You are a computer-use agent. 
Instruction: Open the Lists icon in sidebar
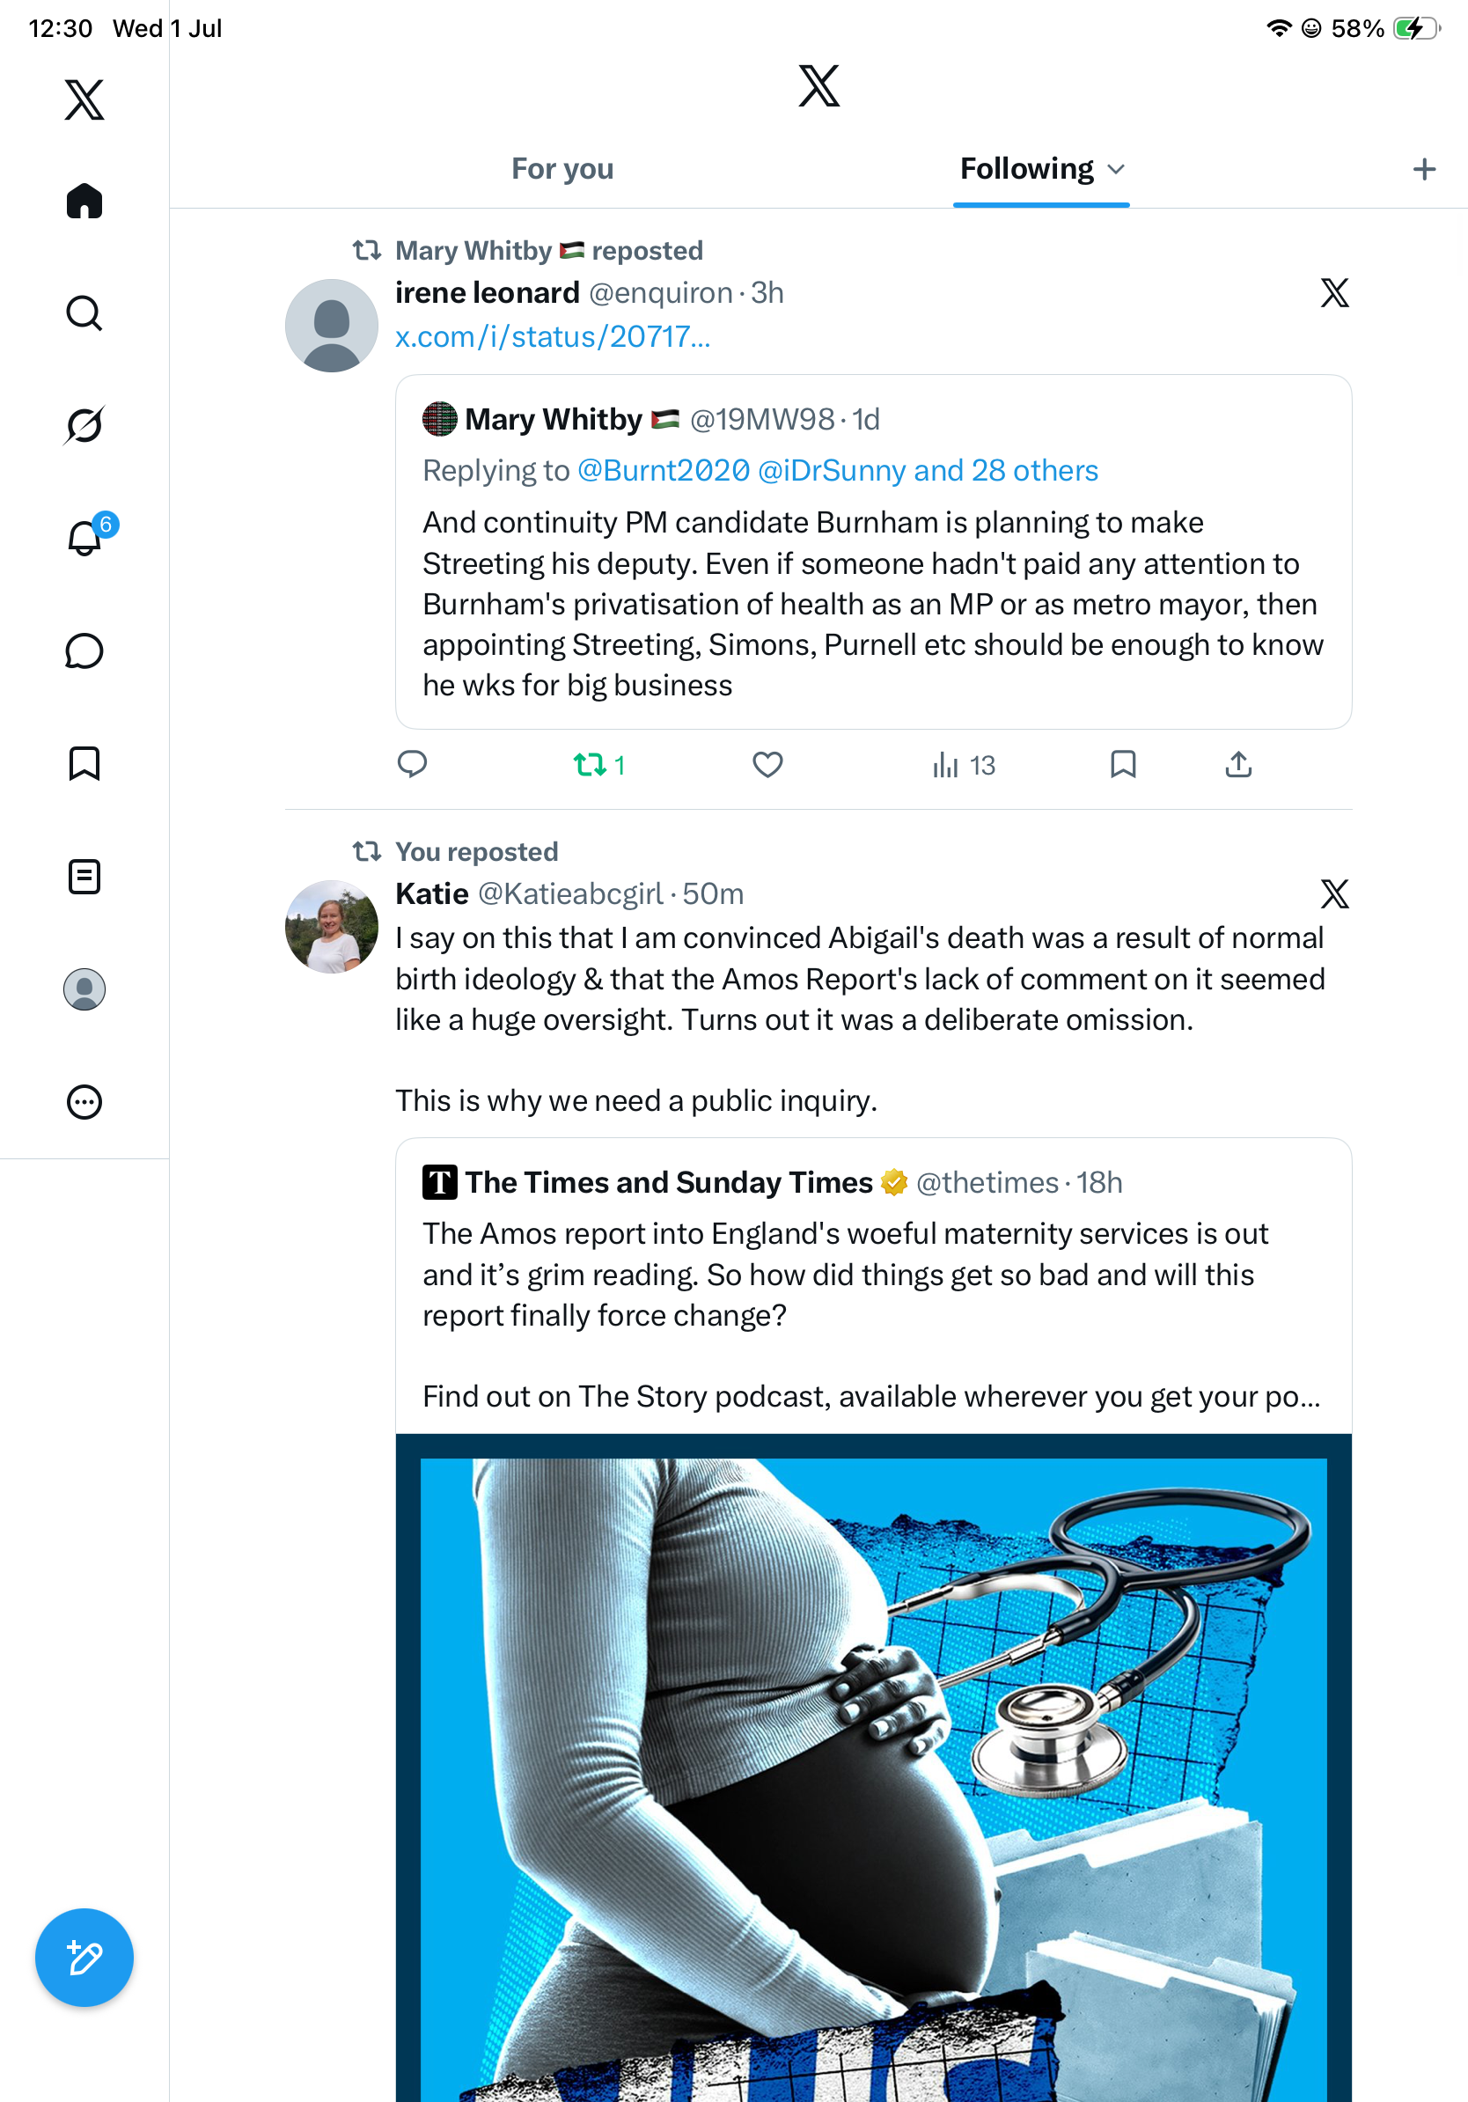click(84, 876)
